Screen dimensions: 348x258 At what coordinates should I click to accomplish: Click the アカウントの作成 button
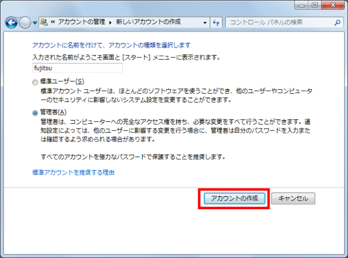(235, 198)
